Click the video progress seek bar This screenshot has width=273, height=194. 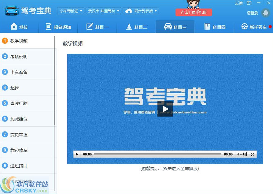pyautogui.click(x=158, y=154)
